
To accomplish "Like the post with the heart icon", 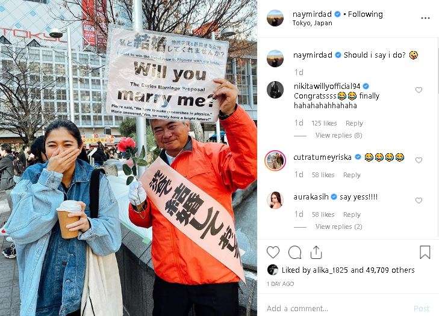I will (273, 252).
